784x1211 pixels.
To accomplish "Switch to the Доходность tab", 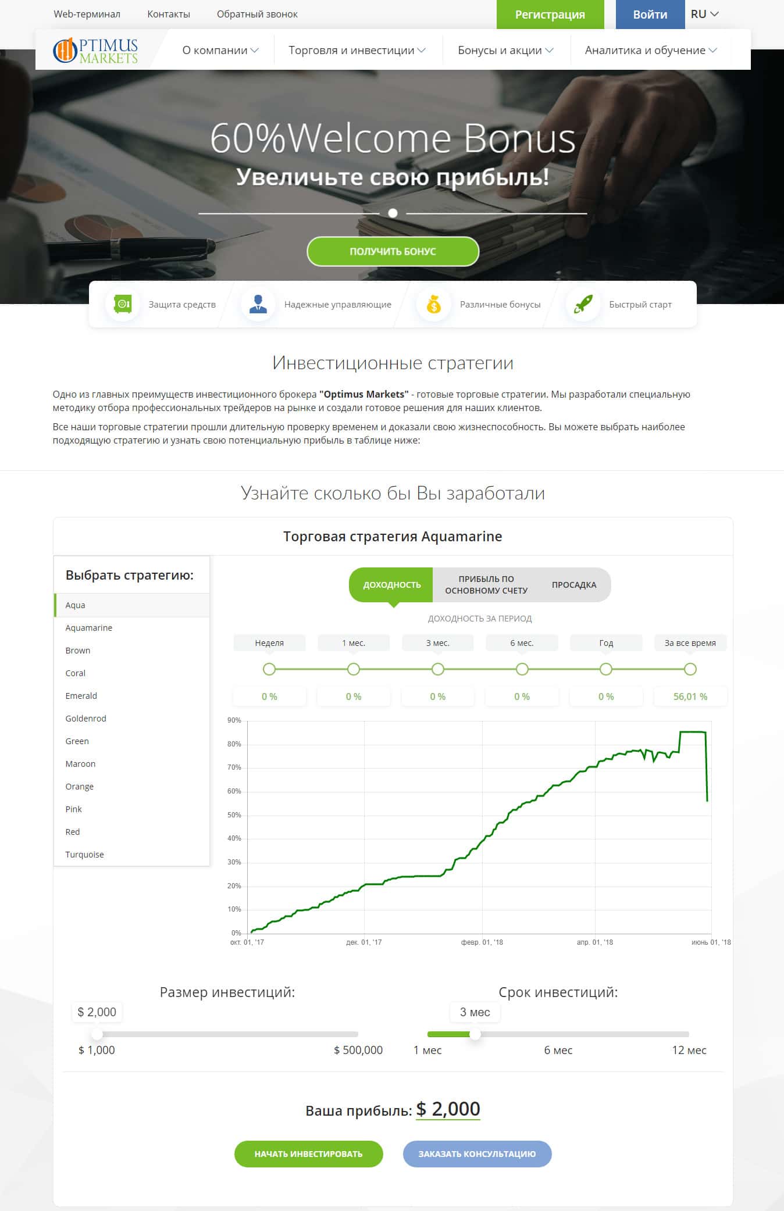I will (x=391, y=585).
